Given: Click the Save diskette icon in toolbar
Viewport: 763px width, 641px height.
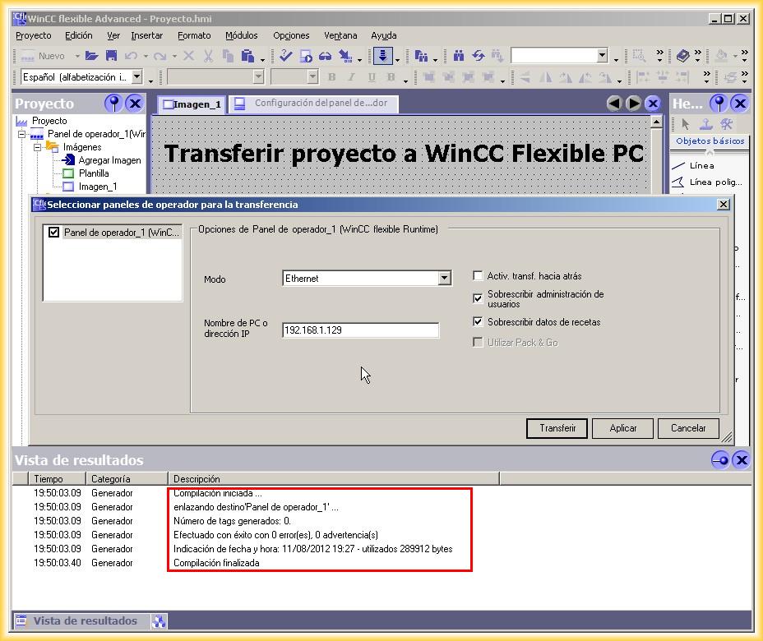Looking at the screenshot, I should pyautogui.click(x=111, y=56).
